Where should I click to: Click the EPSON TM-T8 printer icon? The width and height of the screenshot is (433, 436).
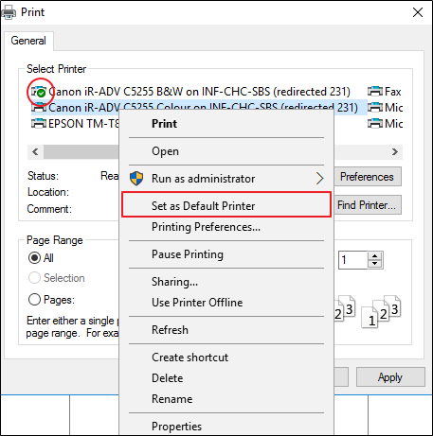click(x=39, y=123)
